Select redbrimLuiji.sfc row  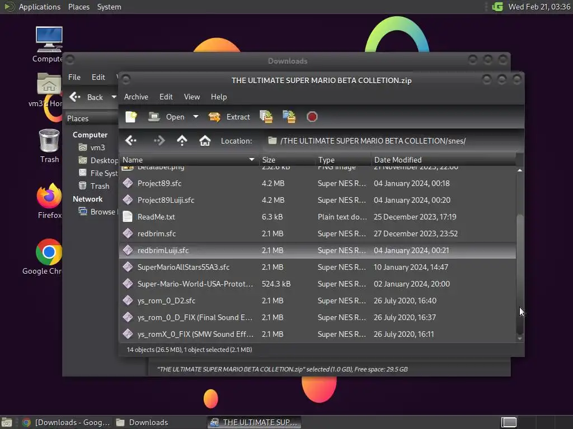click(x=317, y=250)
